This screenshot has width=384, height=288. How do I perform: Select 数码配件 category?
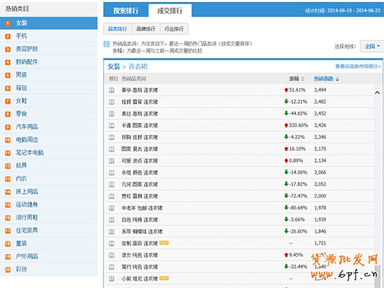pos(49,62)
